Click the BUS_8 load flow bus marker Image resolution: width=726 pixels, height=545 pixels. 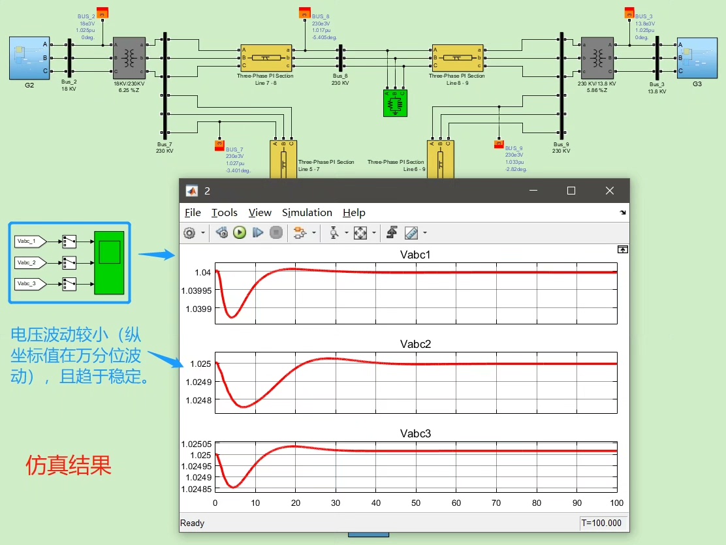pos(305,12)
